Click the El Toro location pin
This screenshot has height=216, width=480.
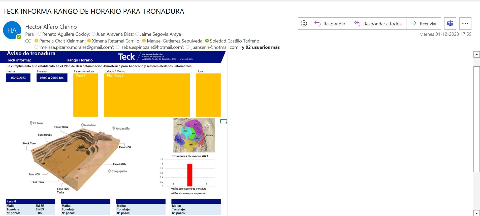click(31, 123)
